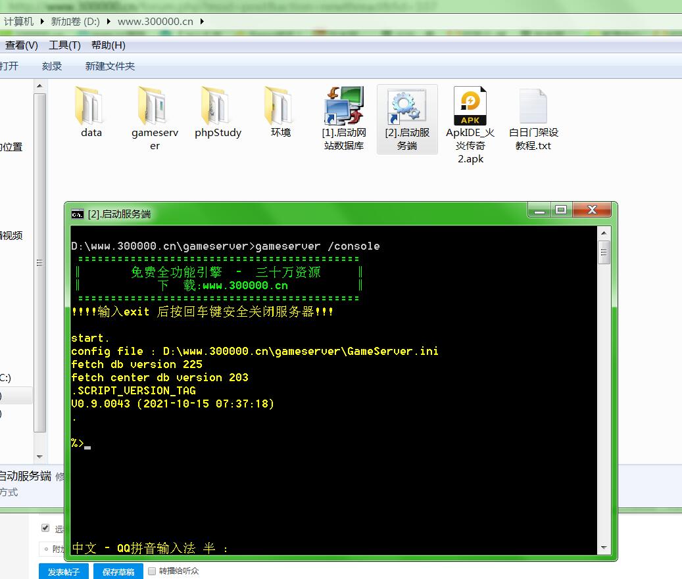
Task: Open the 工具(T) menu
Action: pyautogui.click(x=64, y=45)
